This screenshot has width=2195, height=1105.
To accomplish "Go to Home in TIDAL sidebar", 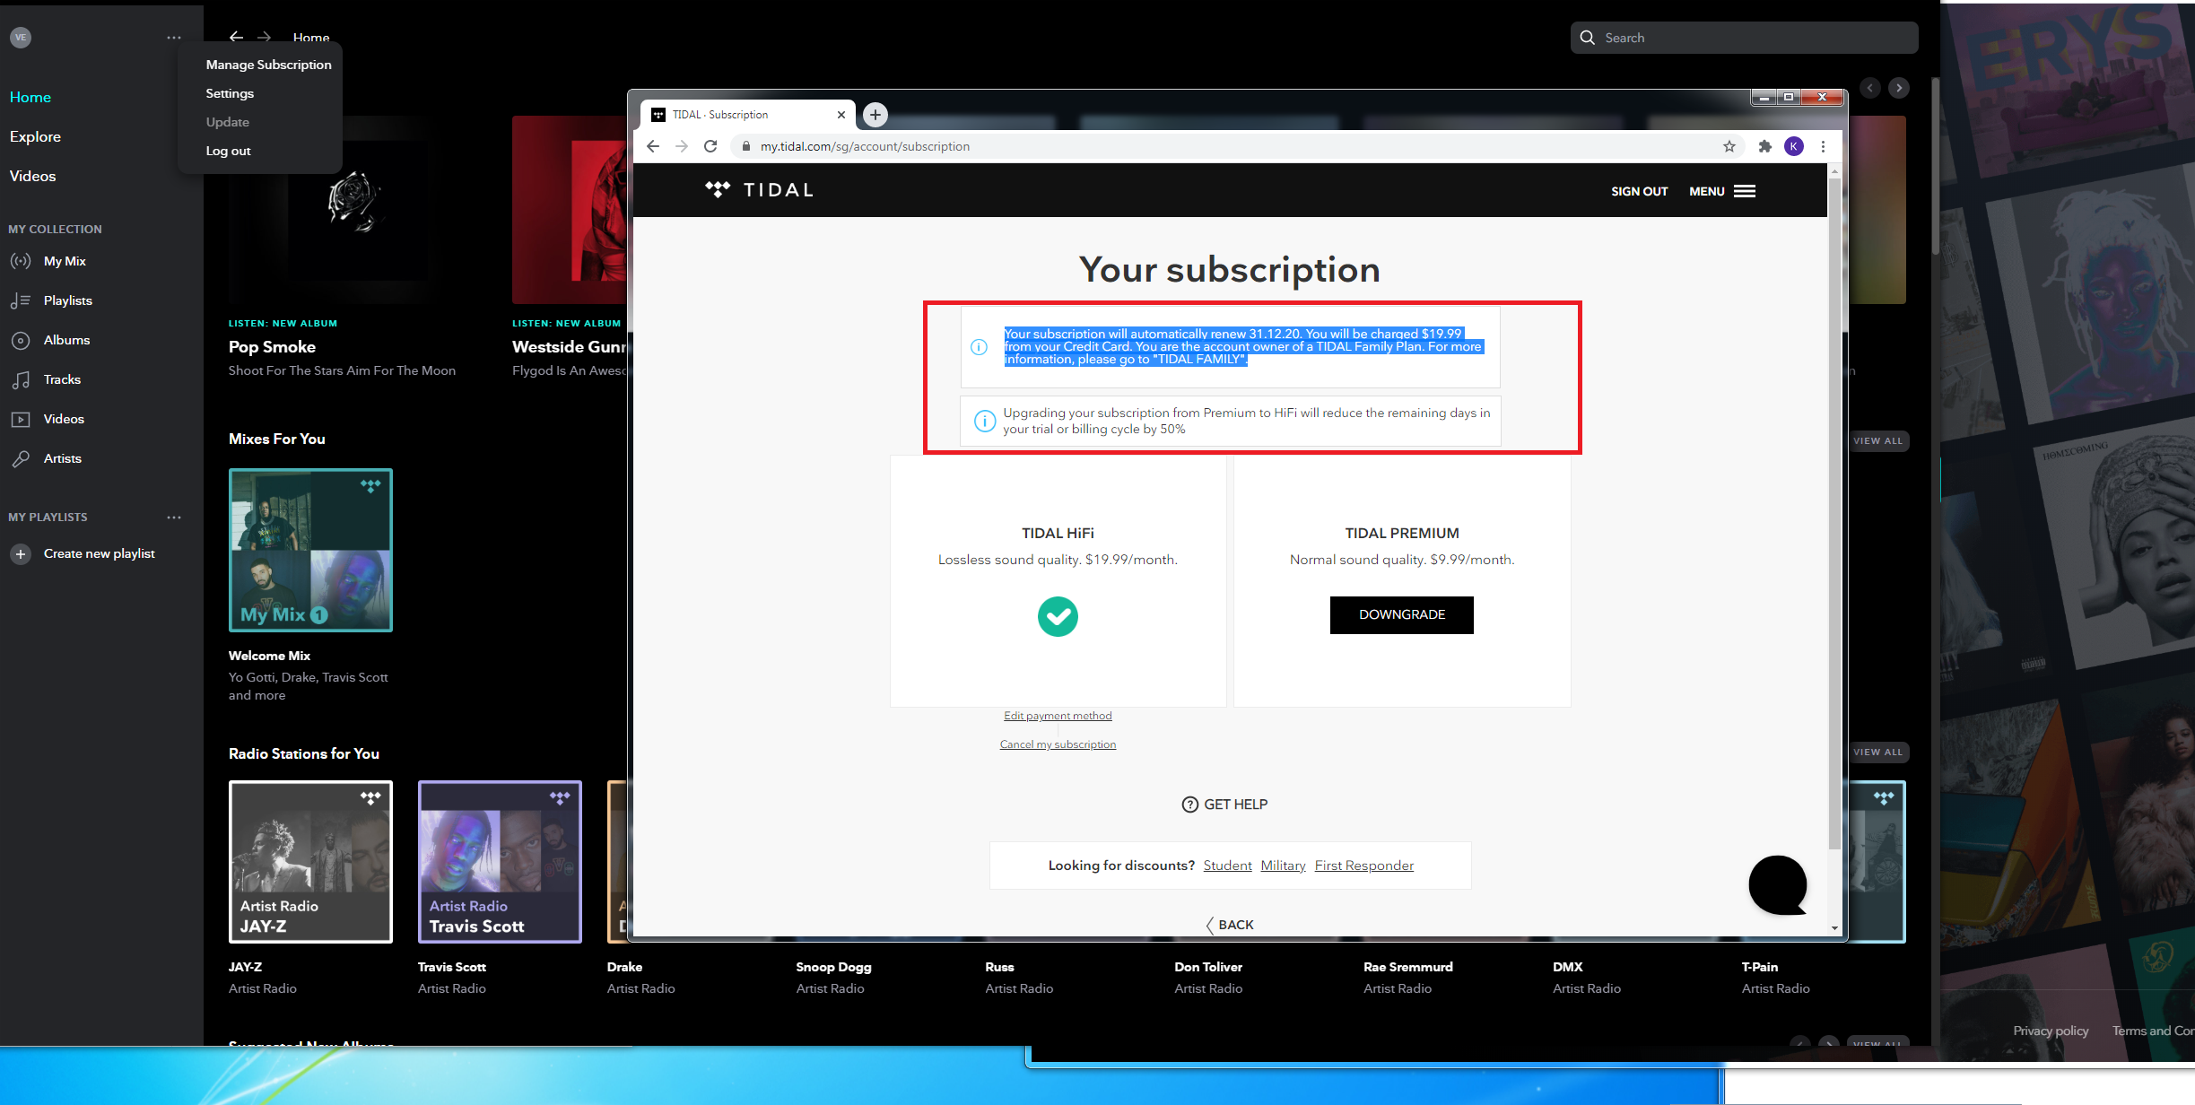I will point(30,97).
